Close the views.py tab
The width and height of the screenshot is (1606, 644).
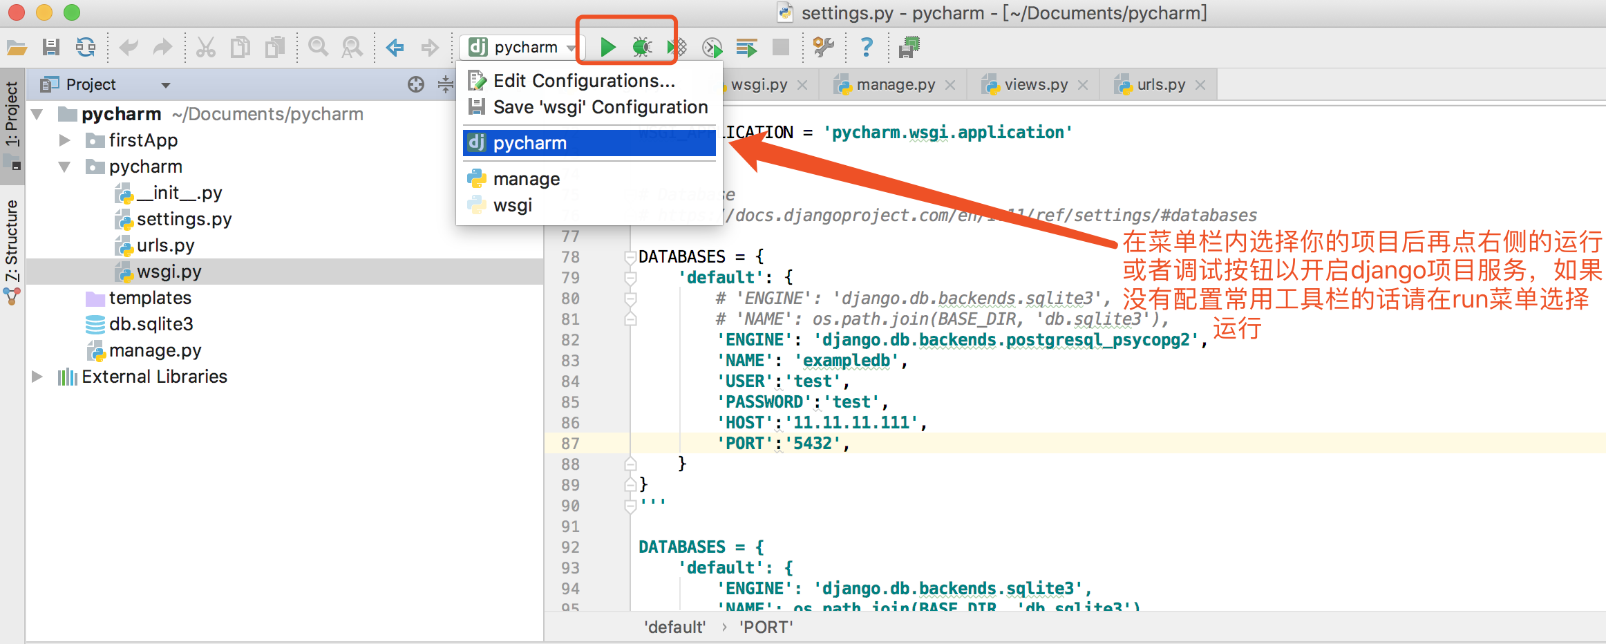[1083, 85]
